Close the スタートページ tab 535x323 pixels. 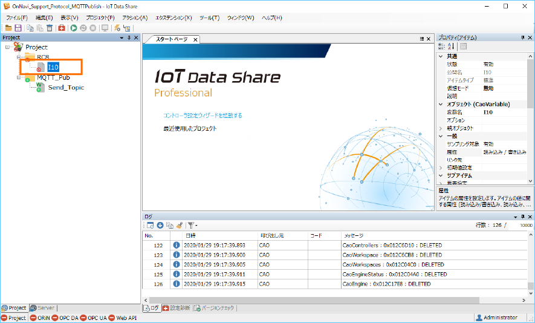pos(195,40)
